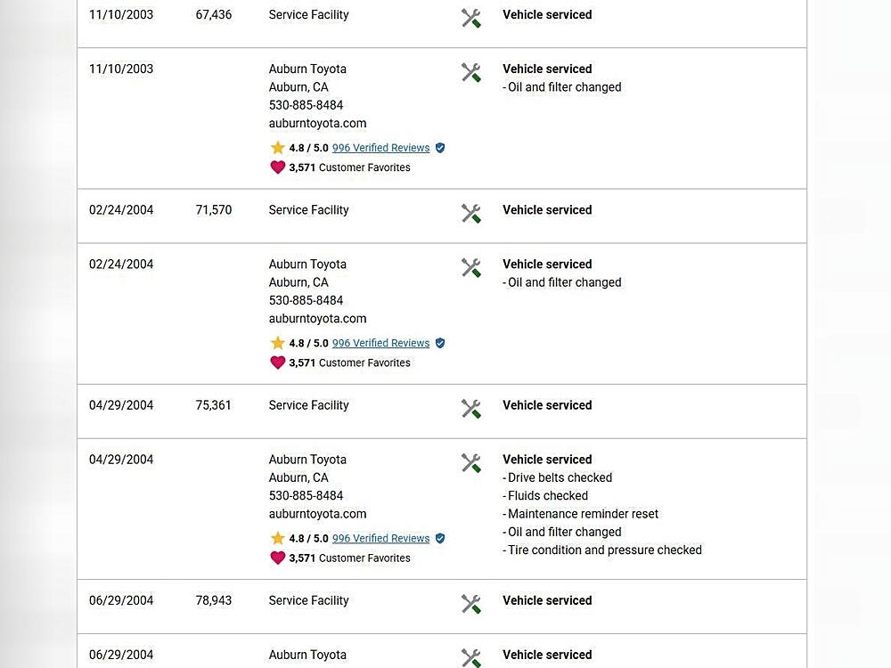The height and width of the screenshot is (668, 891).
Task: Open 996 Verified Reviews link in the 02/24/2004 entry
Action: (x=380, y=343)
